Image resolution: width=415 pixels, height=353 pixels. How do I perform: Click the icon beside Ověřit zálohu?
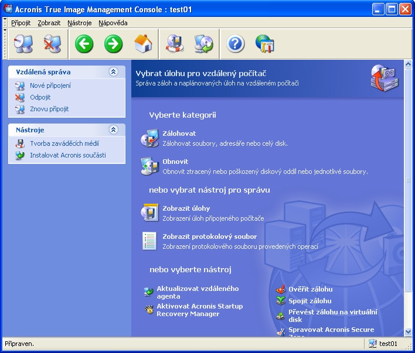pyautogui.click(x=281, y=289)
